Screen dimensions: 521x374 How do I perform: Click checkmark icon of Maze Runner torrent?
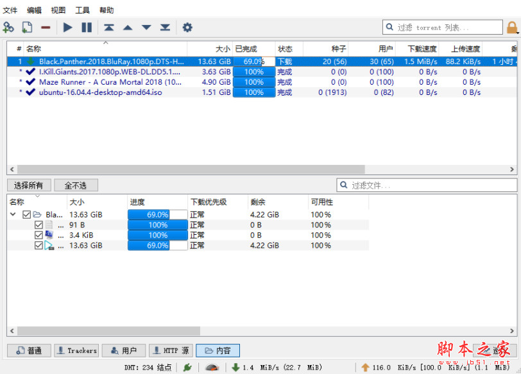pyautogui.click(x=31, y=82)
